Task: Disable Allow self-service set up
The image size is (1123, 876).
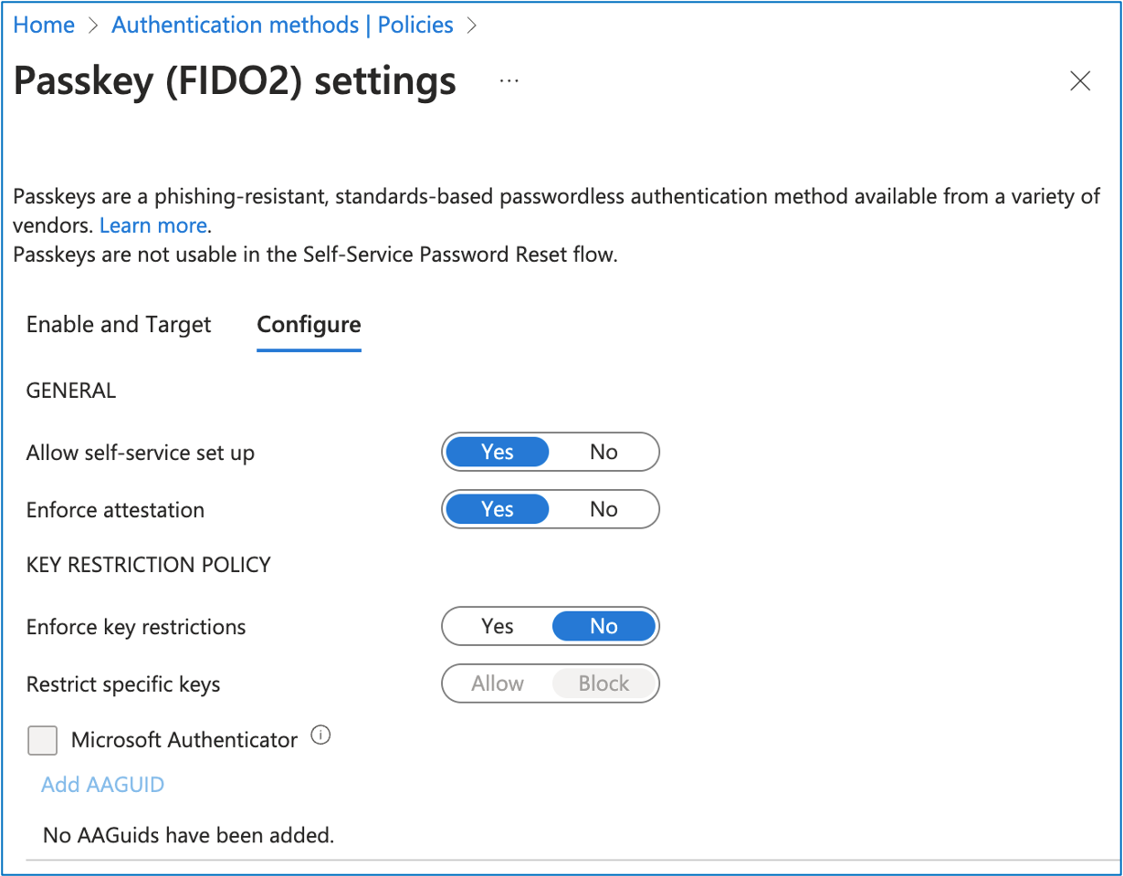Action: tap(604, 452)
